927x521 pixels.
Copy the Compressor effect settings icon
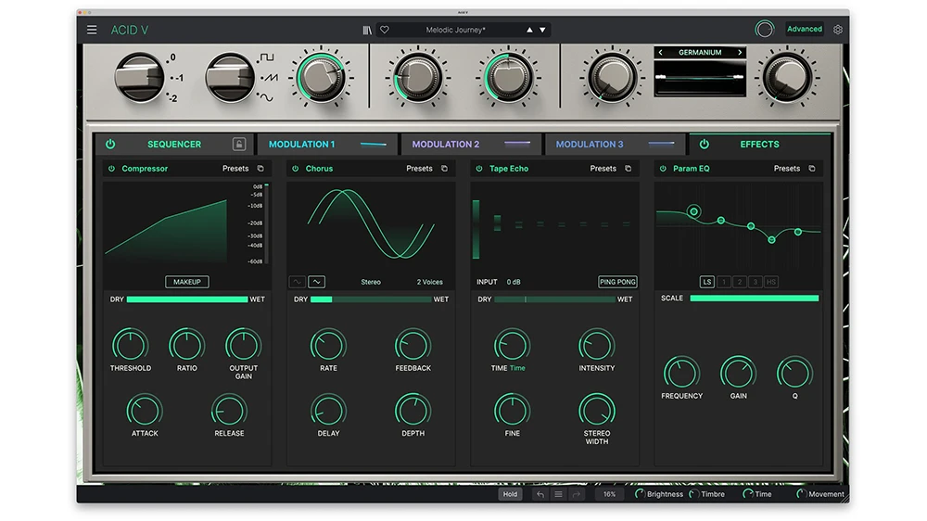260,169
